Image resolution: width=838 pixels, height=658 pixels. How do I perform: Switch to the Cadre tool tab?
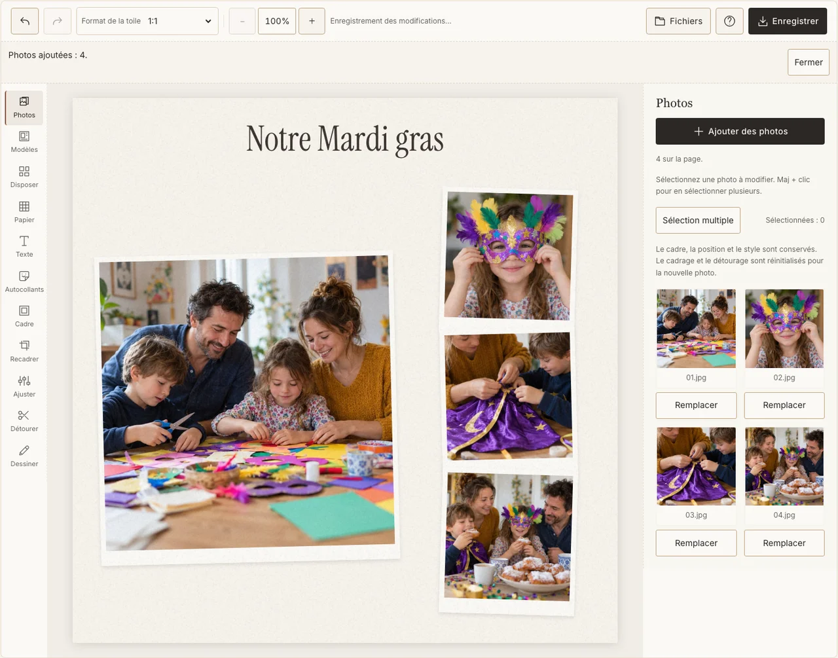[x=24, y=317]
